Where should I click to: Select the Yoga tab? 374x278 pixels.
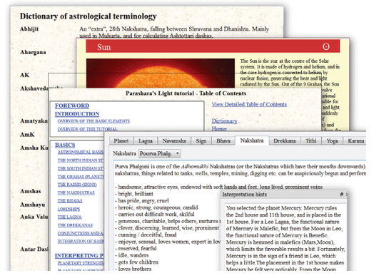(332, 141)
